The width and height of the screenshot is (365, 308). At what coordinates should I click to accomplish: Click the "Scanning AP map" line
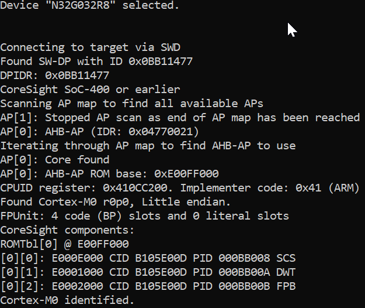[132, 104]
